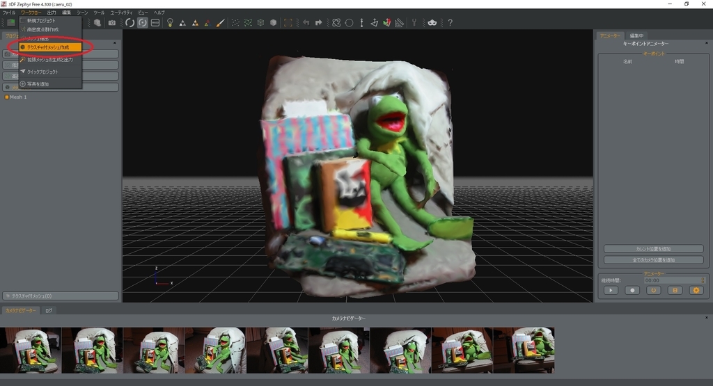The height and width of the screenshot is (386, 713).
Task: Open the ファイル menu
Action: (8, 13)
